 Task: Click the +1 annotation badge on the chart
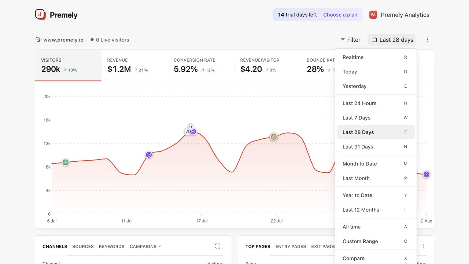(191, 126)
